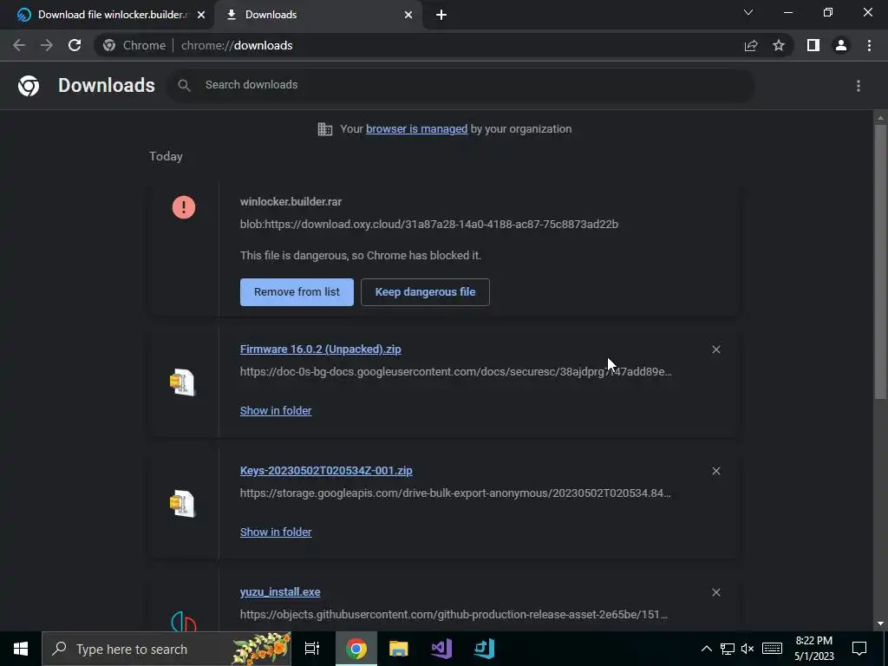Open the Windows Start menu
This screenshot has width=888, height=666.
pyautogui.click(x=21, y=649)
